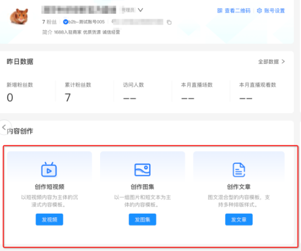Click the 本月直播场数 label
301x251 pixels.
[x=197, y=85]
